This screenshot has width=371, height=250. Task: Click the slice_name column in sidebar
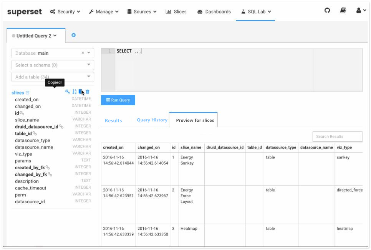pyautogui.click(x=27, y=120)
